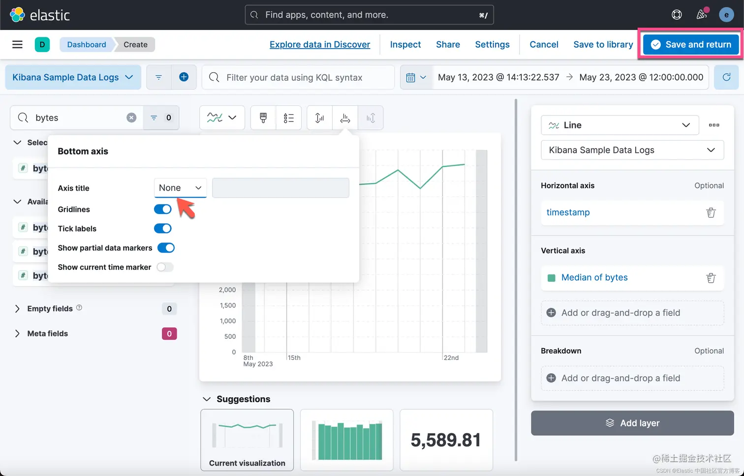The height and width of the screenshot is (476, 744).
Task: Select the Current visualization suggestion
Action: pos(247,440)
